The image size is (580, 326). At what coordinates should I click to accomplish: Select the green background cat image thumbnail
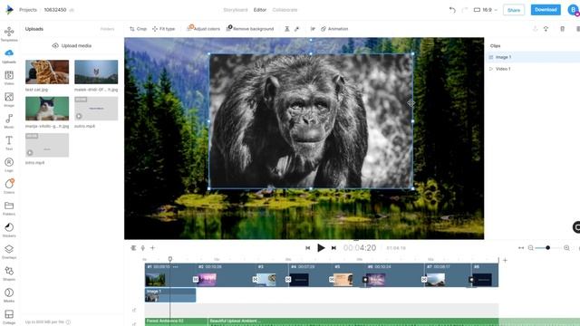(47, 109)
